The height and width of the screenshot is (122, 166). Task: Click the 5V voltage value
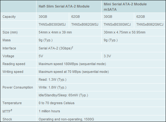[x=41, y=56]
